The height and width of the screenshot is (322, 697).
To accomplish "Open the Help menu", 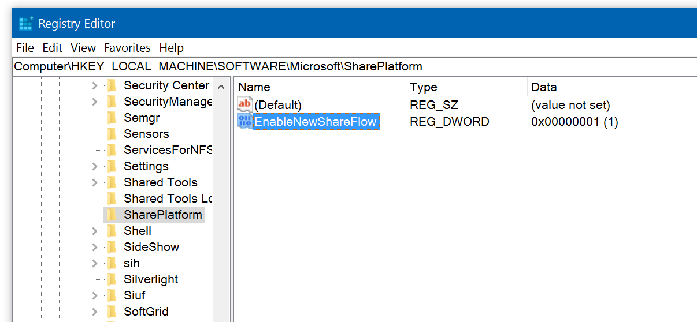I will coord(171,48).
